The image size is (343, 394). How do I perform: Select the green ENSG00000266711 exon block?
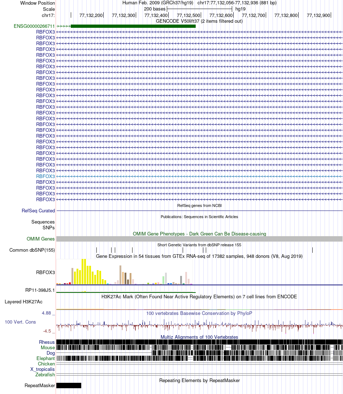click(x=133, y=26)
